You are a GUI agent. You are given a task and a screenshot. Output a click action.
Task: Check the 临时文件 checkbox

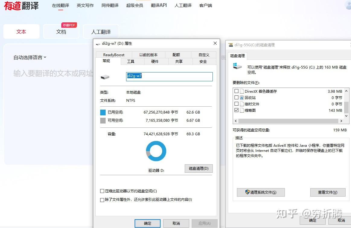tap(236, 104)
